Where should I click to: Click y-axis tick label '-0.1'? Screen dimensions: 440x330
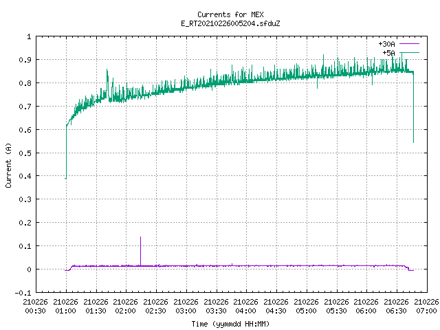click(x=23, y=293)
